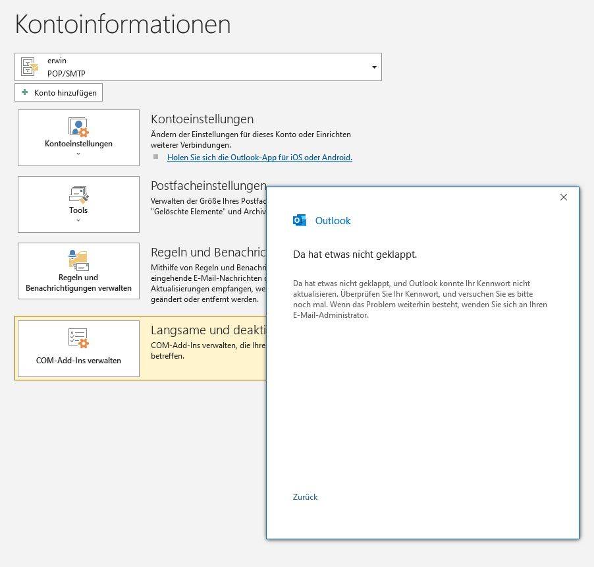594x567 pixels.
Task: Click the 'COM-Add-Ins verwalten, die Ihre' description text
Action: tap(208, 351)
